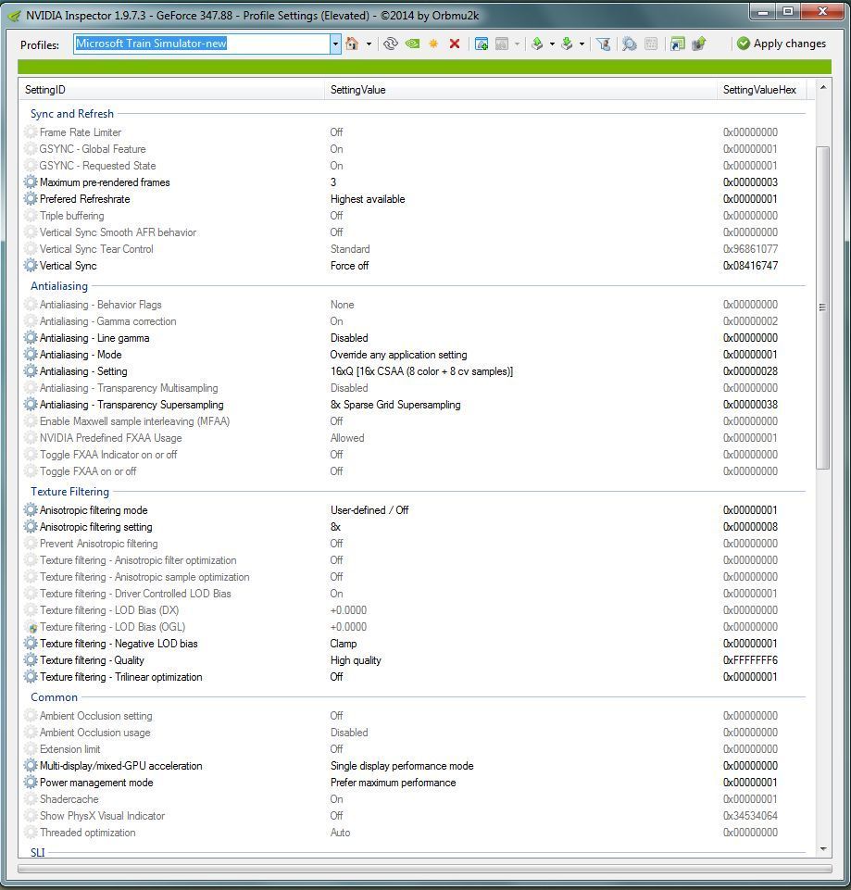Click 'User-defined / Off' value
This screenshot has height=890, width=851.
(369, 509)
